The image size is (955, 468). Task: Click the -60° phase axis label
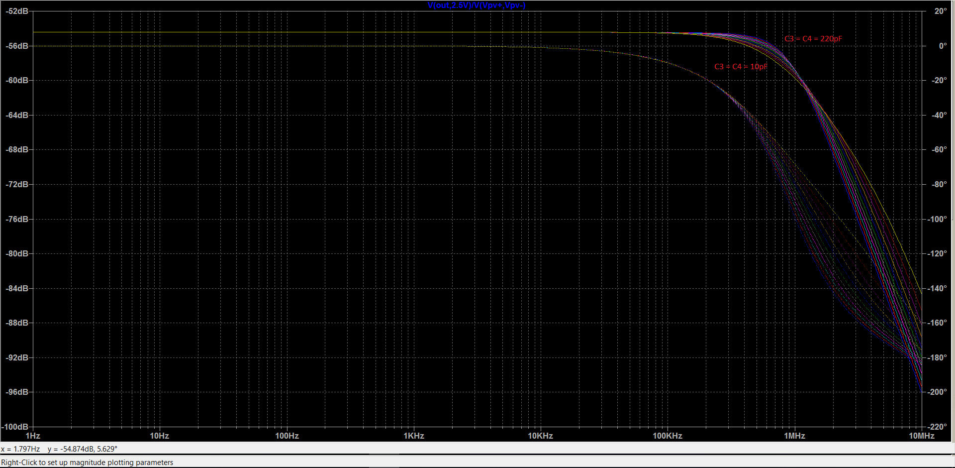(939, 149)
